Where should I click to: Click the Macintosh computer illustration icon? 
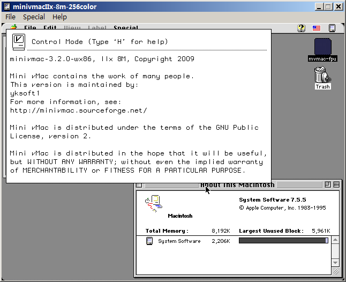(154, 203)
